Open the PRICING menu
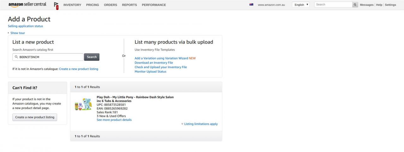The width and height of the screenshot is (404, 152). click(x=92, y=5)
